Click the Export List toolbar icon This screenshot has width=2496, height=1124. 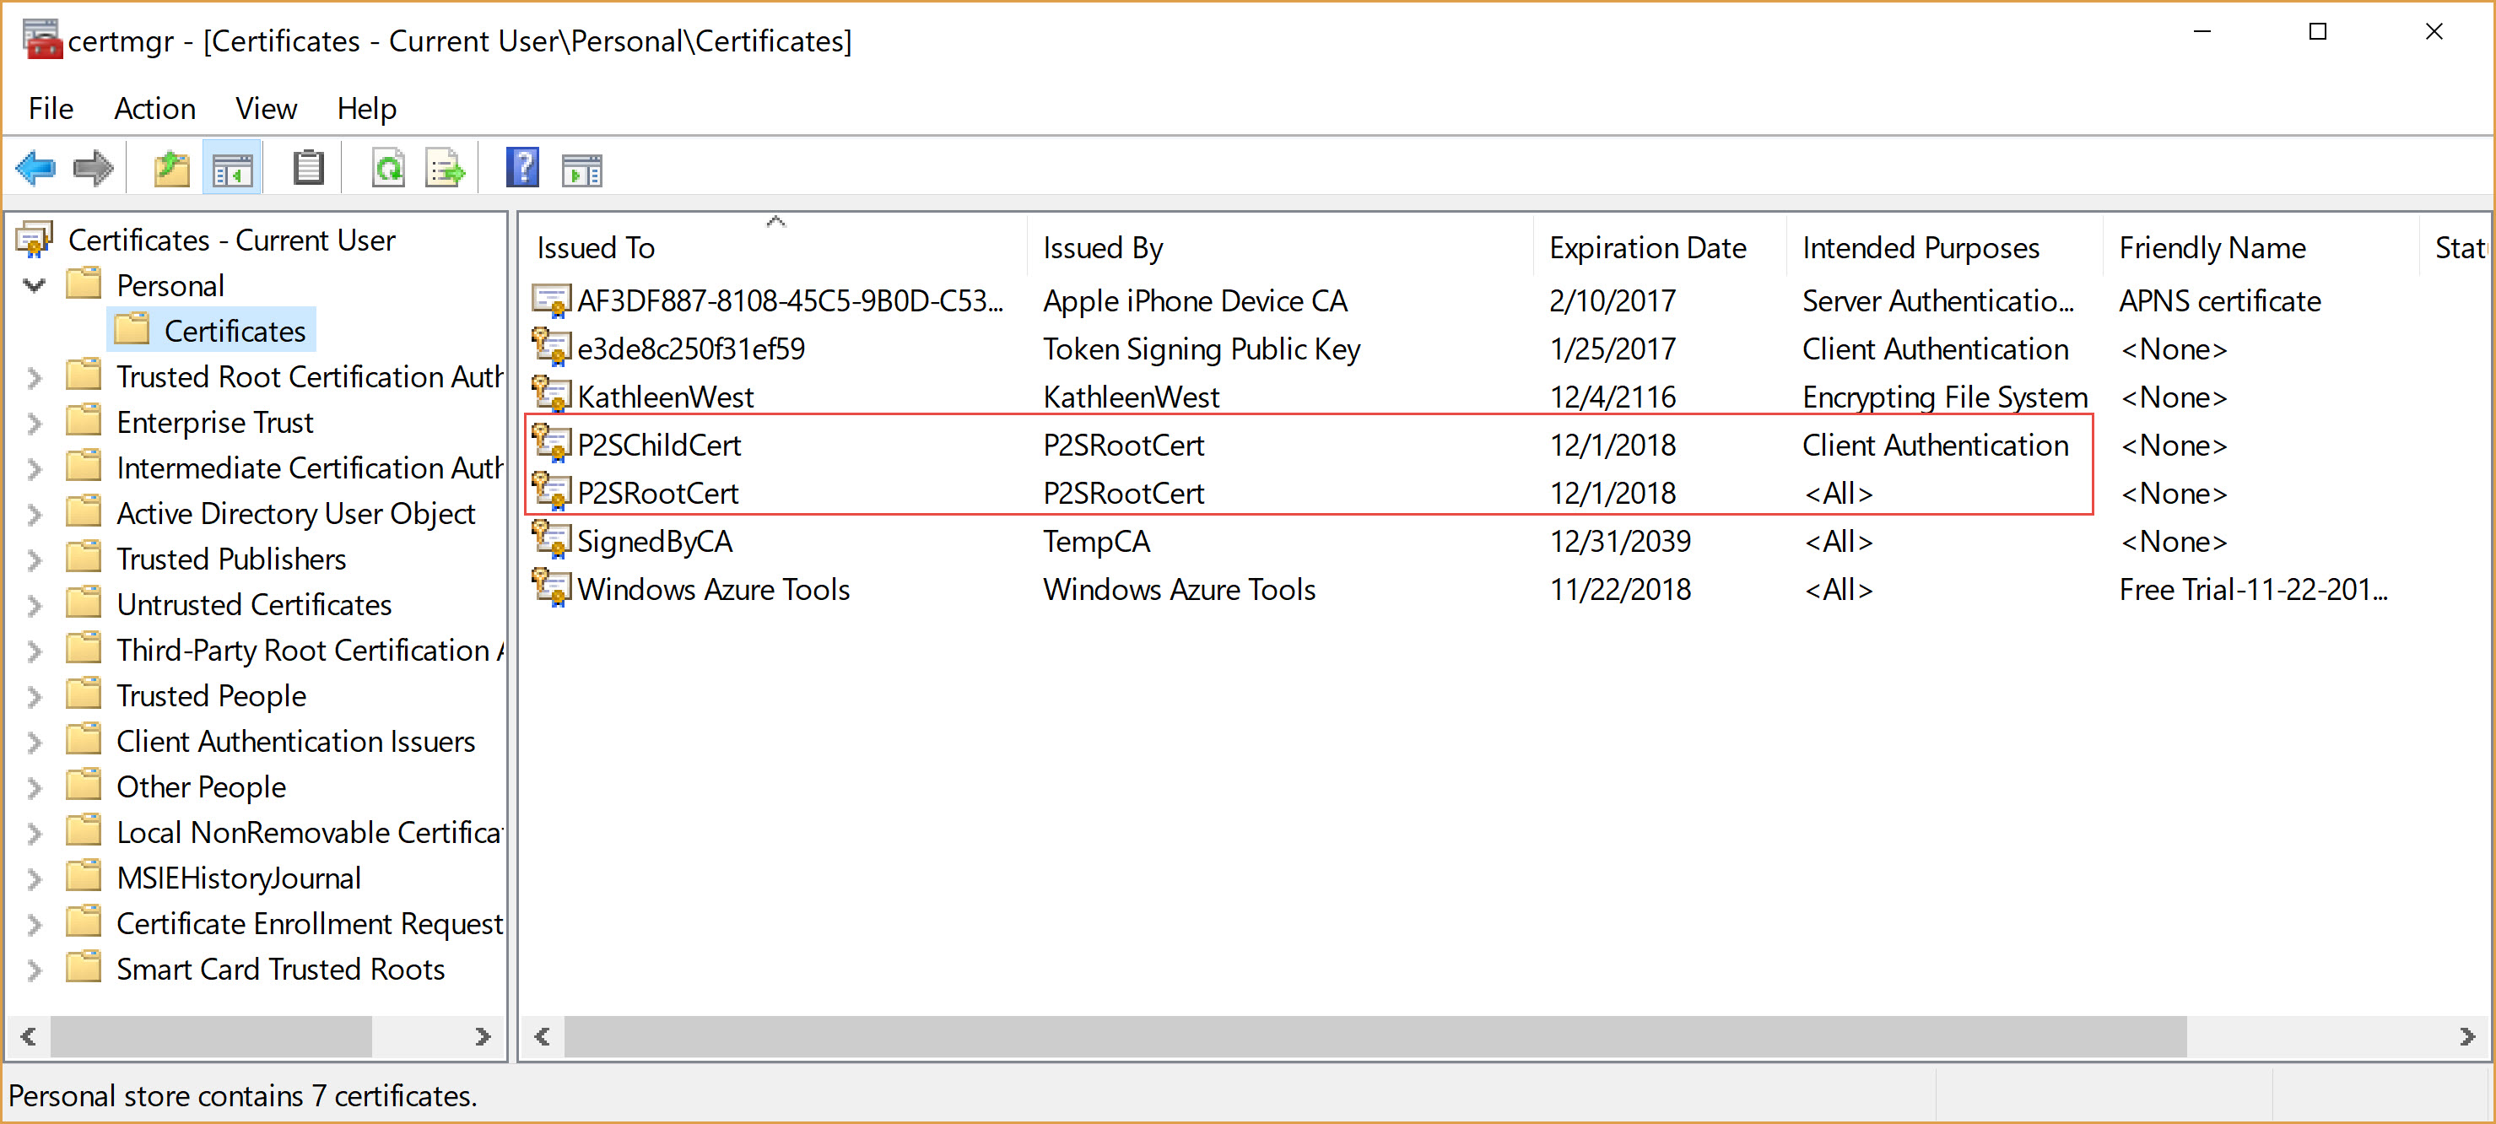tap(446, 170)
